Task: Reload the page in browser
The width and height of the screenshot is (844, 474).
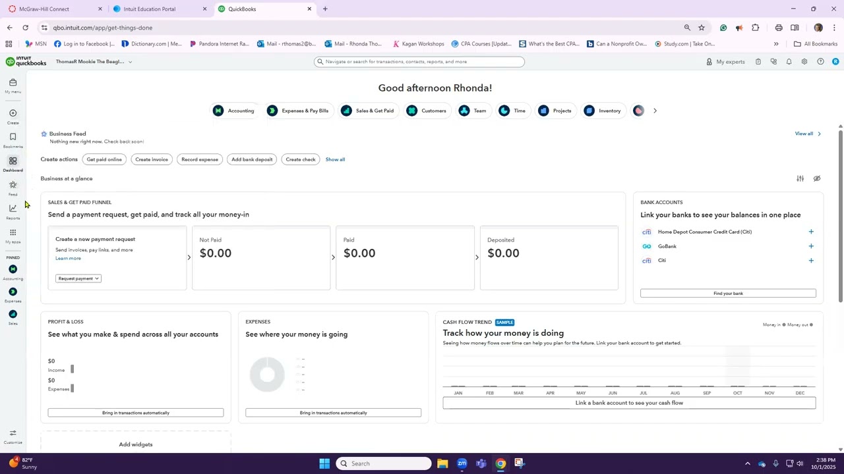Action: tap(25, 28)
